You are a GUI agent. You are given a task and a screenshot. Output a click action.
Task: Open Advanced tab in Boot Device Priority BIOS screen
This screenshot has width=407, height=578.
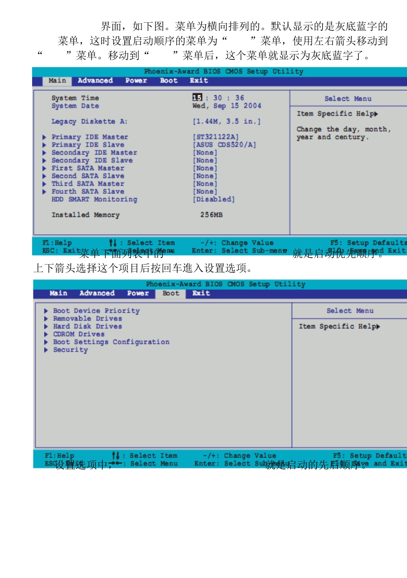97,293
